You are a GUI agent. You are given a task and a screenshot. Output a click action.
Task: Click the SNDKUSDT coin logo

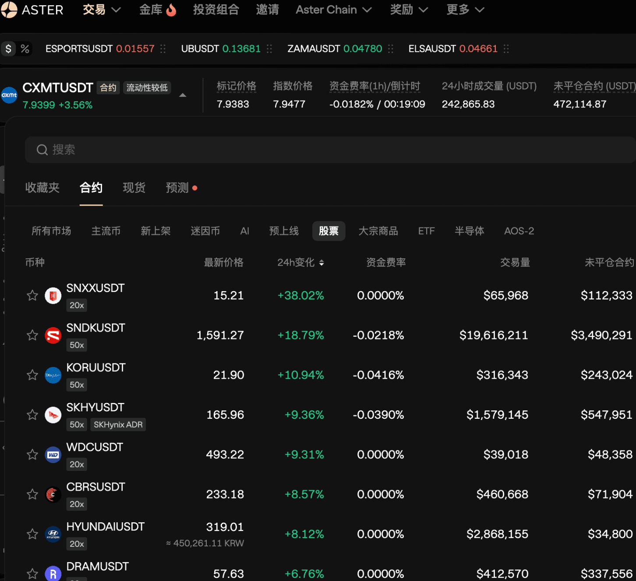pyautogui.click(x=53, y=335)
